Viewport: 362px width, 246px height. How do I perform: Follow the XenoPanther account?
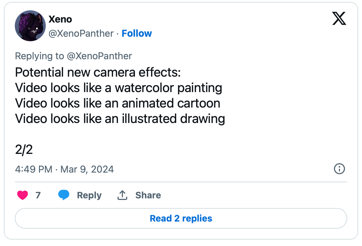coord(137,33)
